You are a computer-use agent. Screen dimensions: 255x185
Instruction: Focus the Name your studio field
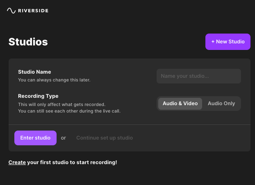[x=199, y=76]
